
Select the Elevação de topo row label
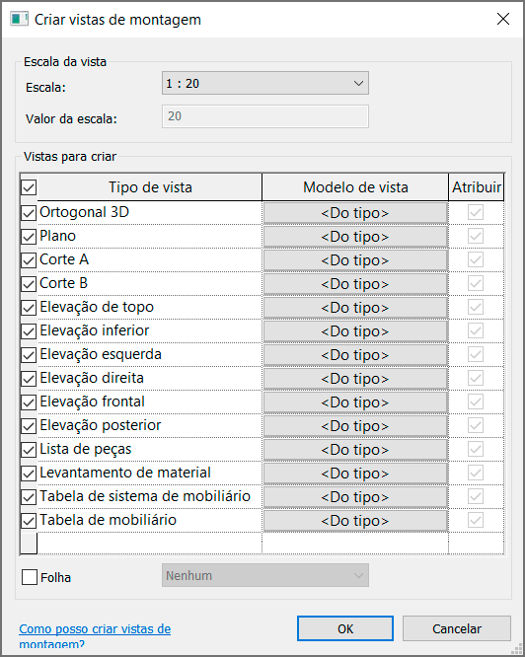[97, 307]
